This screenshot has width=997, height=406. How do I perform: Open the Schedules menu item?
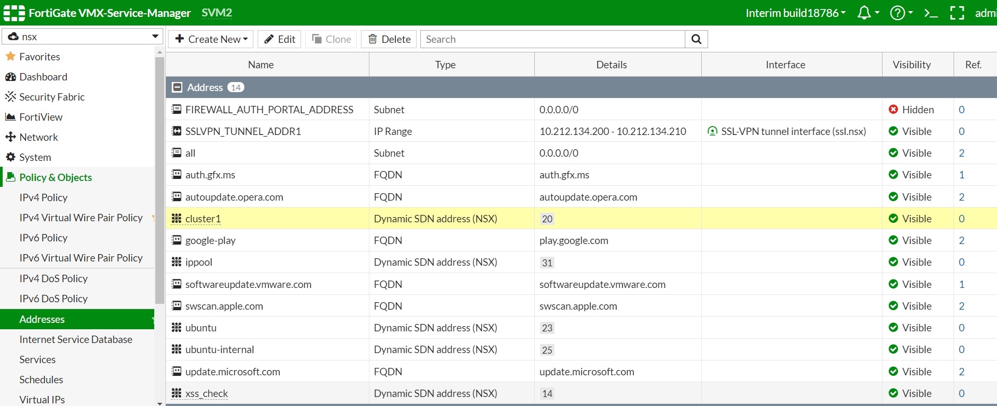pyautogui.click(x=41, y=380)
